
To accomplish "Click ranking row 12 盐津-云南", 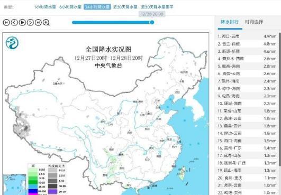I will 247,118.
